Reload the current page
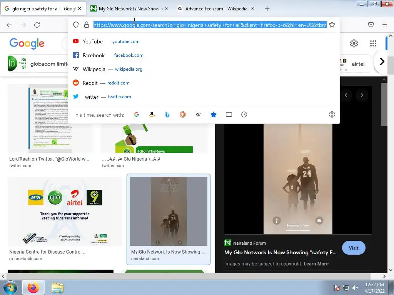This screenshot has width=394, height=295. pyautogui.click(x=37, y=25)
